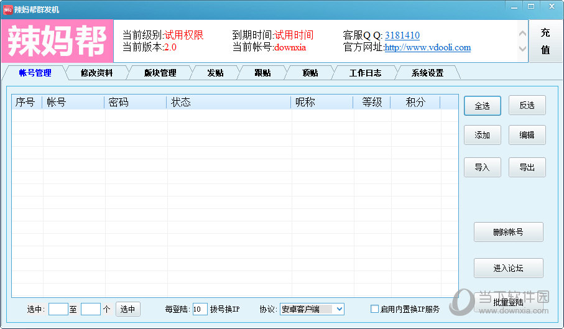This screenshot has height=329, width=564.
Task: Open the 修改资料 tab
Action: tap(97, 73)
